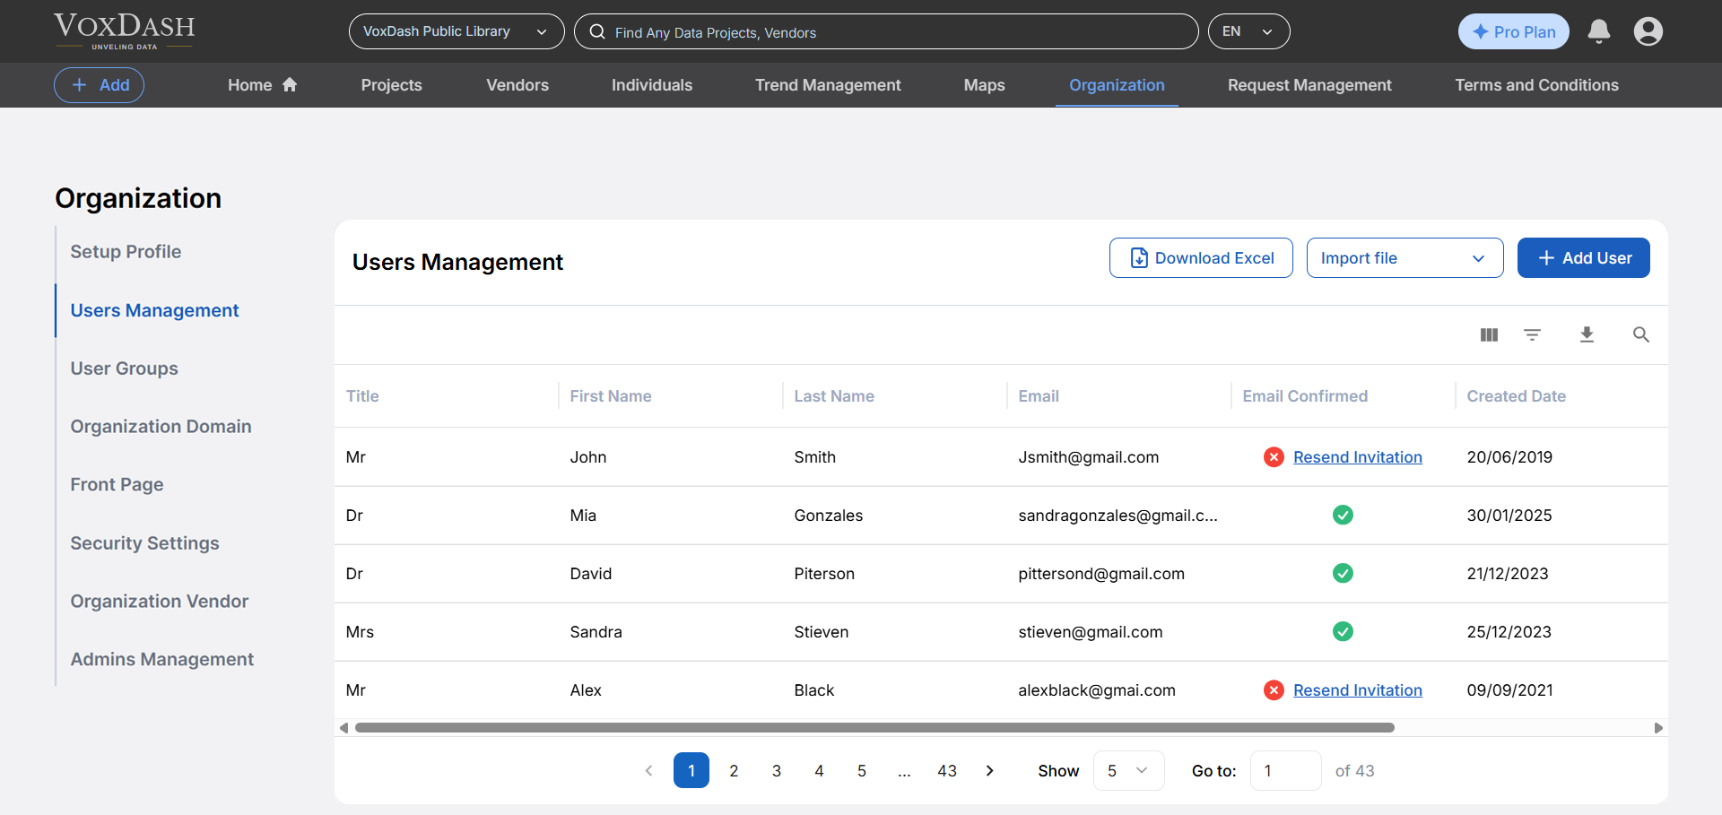This screenshot has height=815, width=1722.
Task: Open the notifications bell
Action: (1599, 31)
